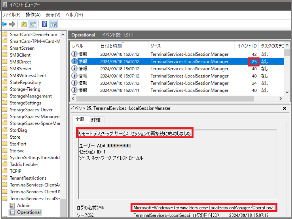Toggle the action pane toolbar icon

click(53, 24)
